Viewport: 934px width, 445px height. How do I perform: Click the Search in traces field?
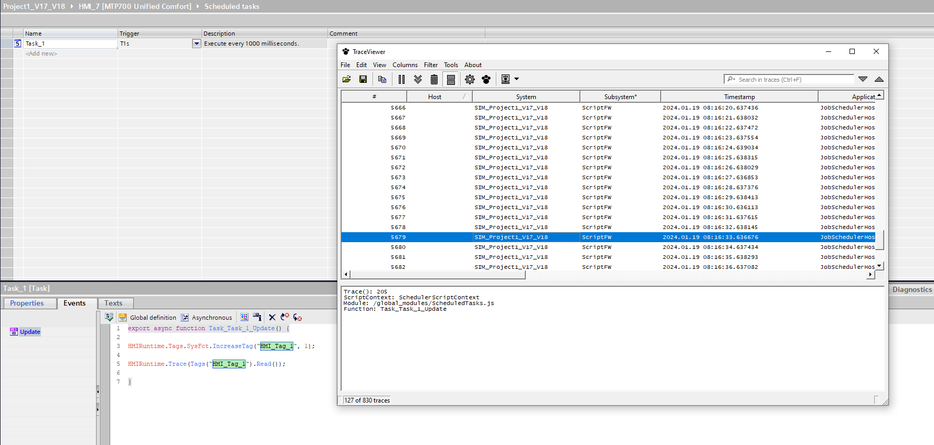point(792,80)
